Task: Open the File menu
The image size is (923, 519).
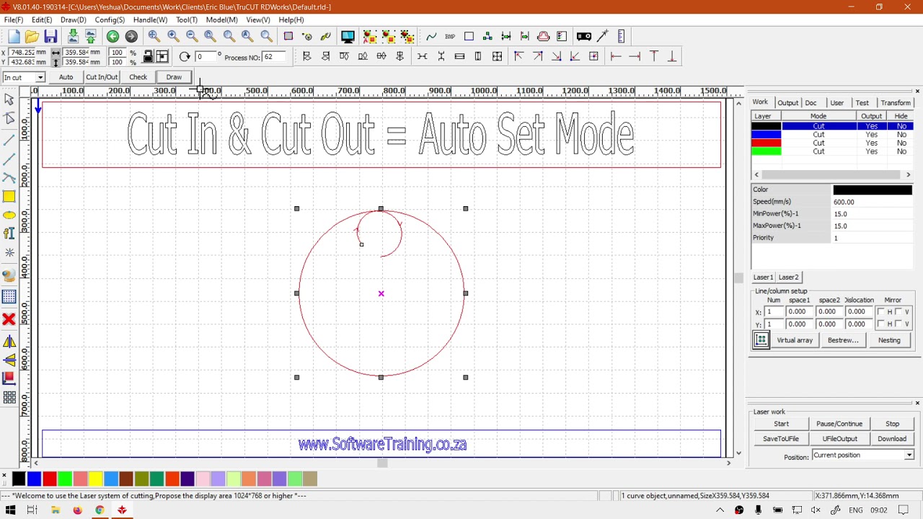Action: click(14, 20)
